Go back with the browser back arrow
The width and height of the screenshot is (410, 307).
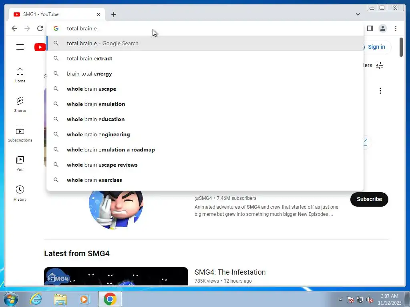tap(14, 28)
